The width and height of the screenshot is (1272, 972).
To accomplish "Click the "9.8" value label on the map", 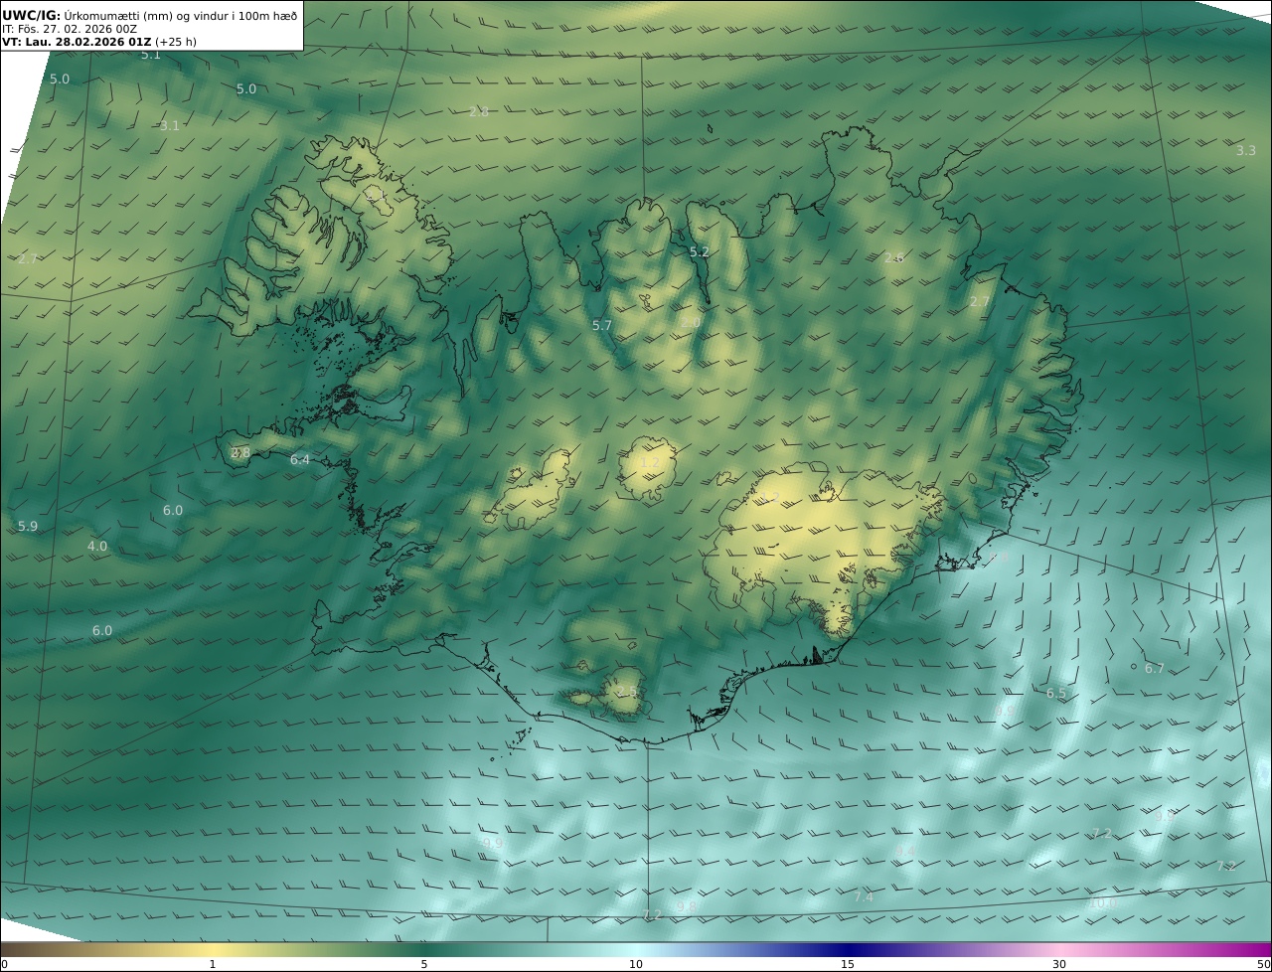I will click(686, 906).
